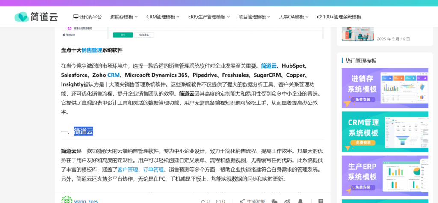Image resolution: width=438 pixels, height=203 pixels.
Task: Click 生成海报 share button
Action: click(252, 201)
